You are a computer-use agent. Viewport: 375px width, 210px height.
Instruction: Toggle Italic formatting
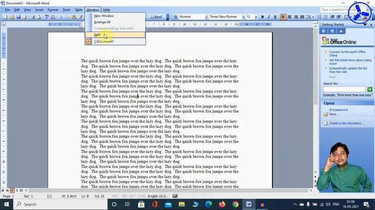(268, 17)
